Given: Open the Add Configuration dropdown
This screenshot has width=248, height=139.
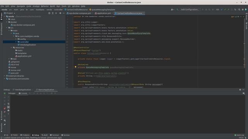Looking at the screenshot, I should (x=190, y=10).
